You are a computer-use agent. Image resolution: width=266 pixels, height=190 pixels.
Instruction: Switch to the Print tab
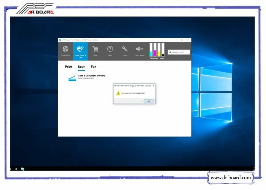[x=68, y=67]
